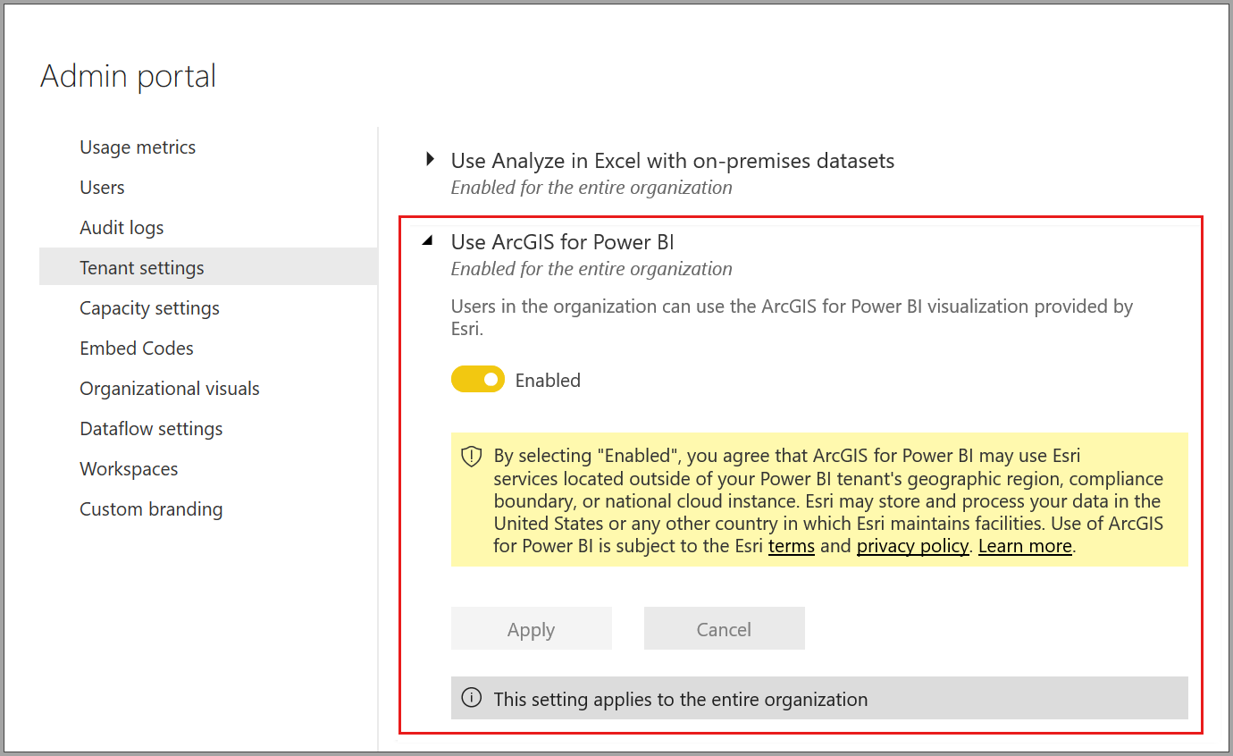This screenshot has width=1233, height=756.
Task: Click the Learn more link
Action: tap(1025, 546)
